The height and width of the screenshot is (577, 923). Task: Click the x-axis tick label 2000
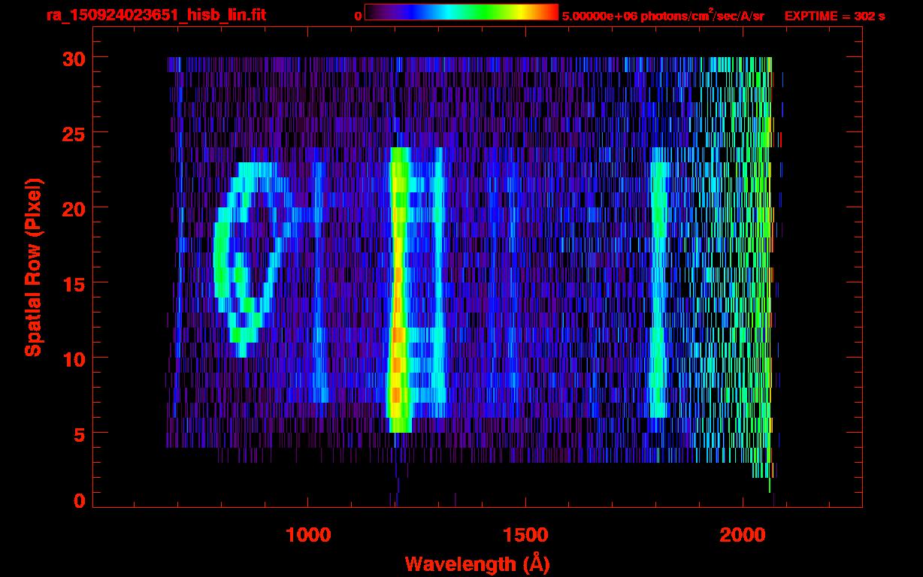point(743,535)
